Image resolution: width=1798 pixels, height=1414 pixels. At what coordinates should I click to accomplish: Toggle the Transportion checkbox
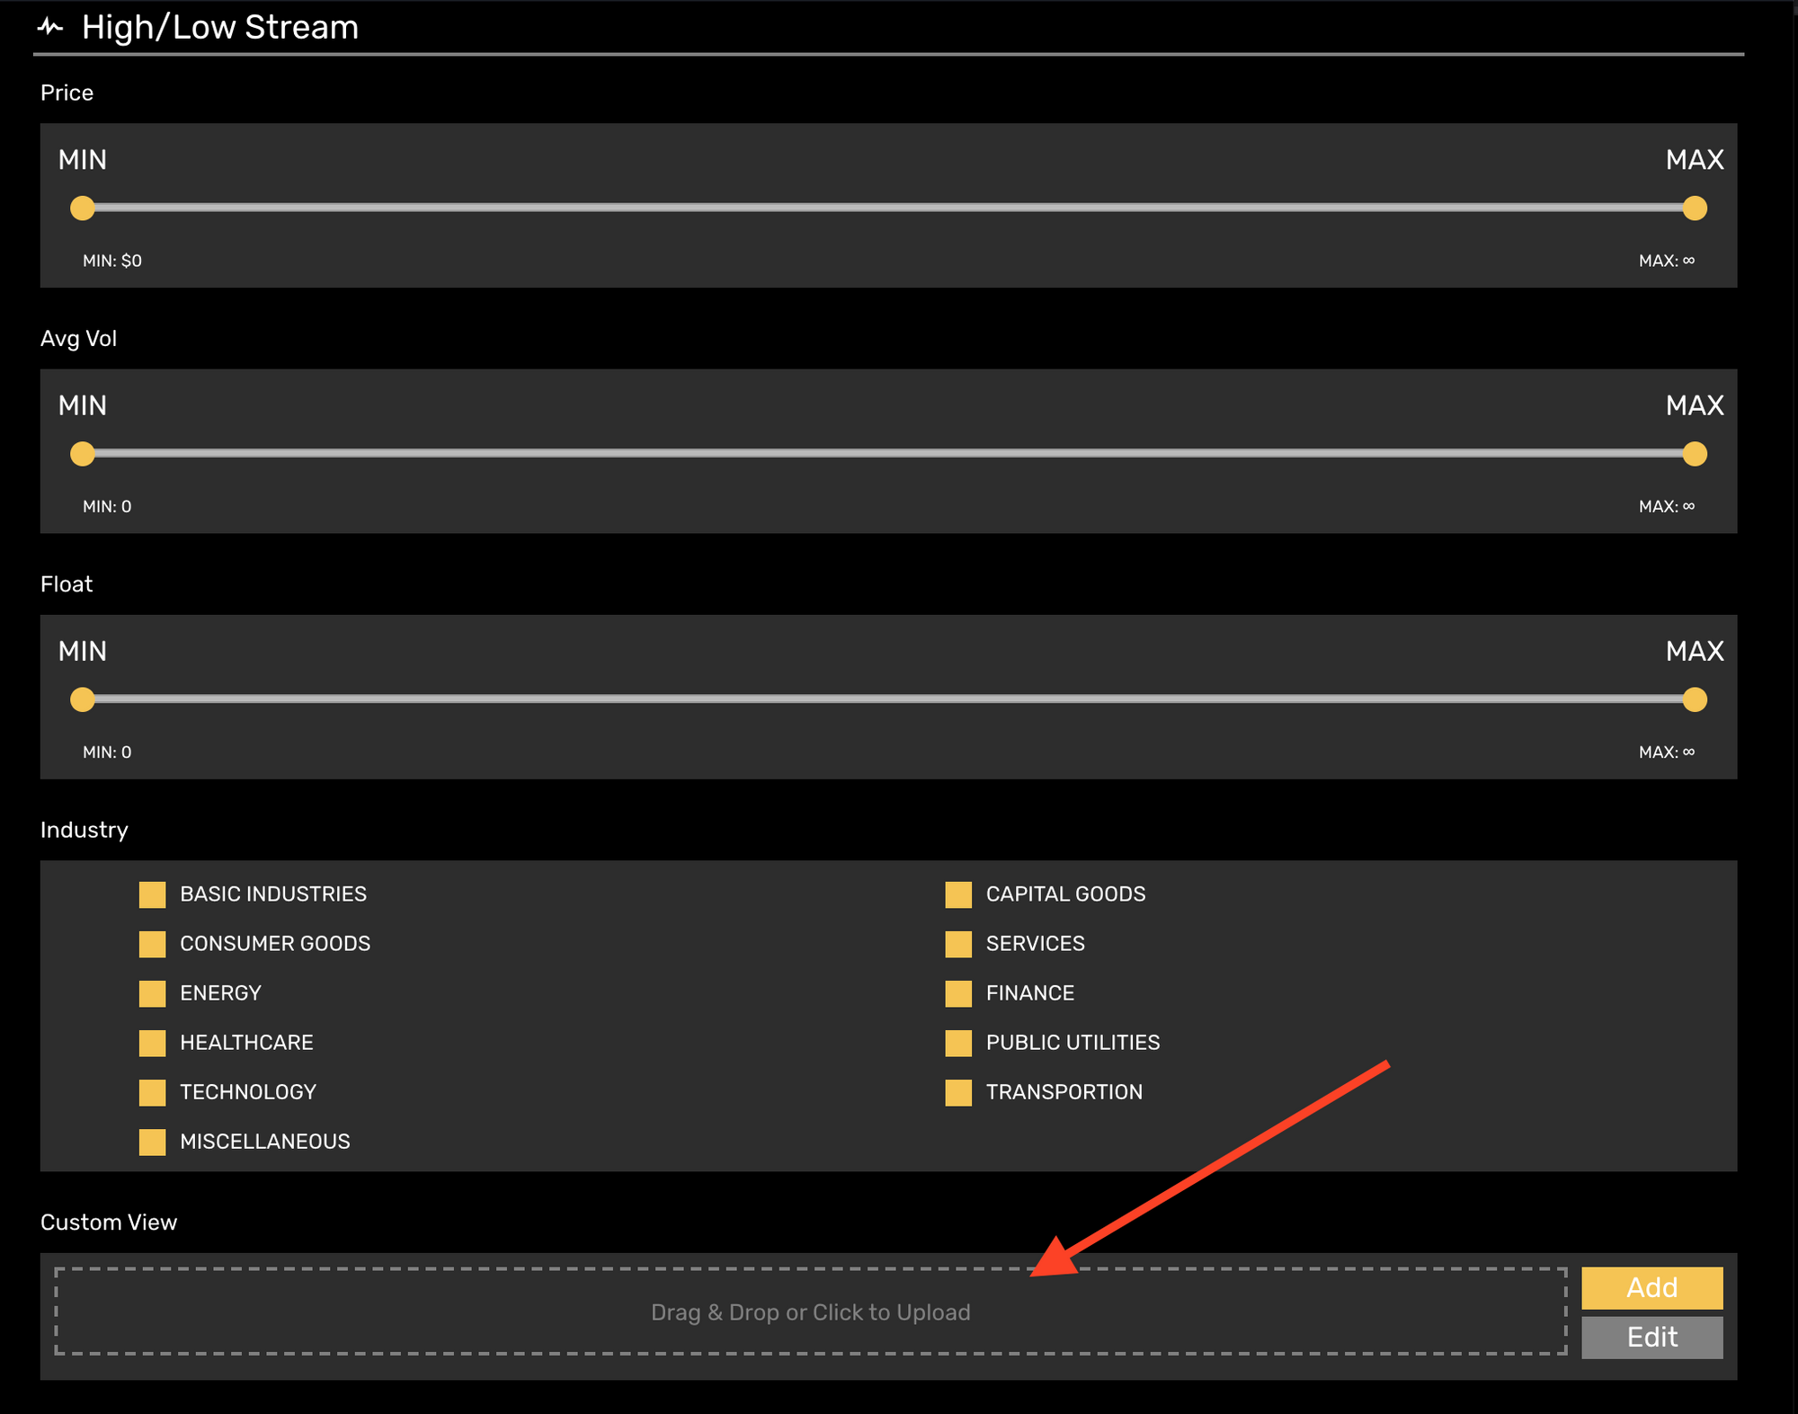[958, 1092]
